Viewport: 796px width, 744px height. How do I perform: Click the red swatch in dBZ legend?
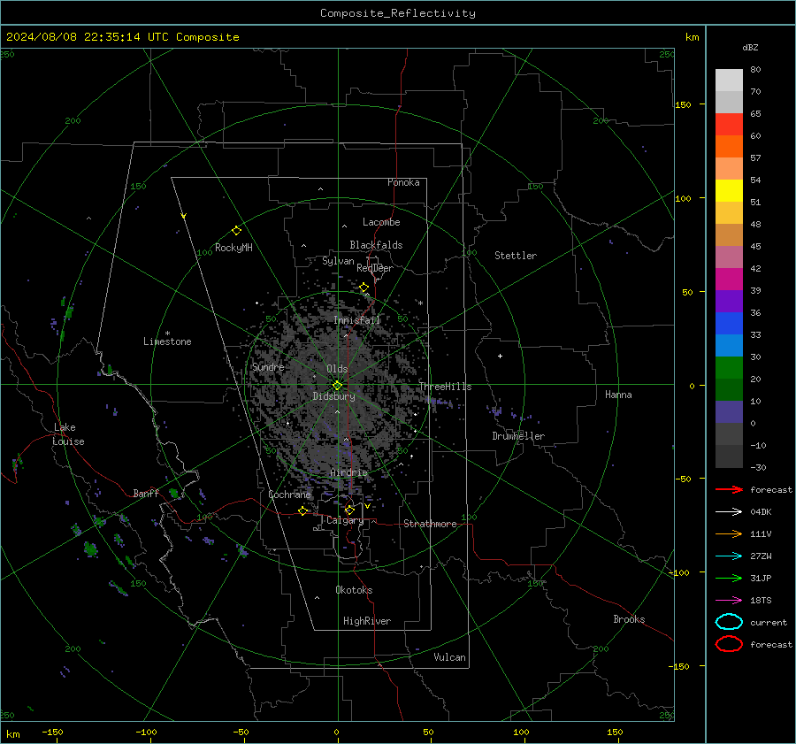[x=729, y=125]
